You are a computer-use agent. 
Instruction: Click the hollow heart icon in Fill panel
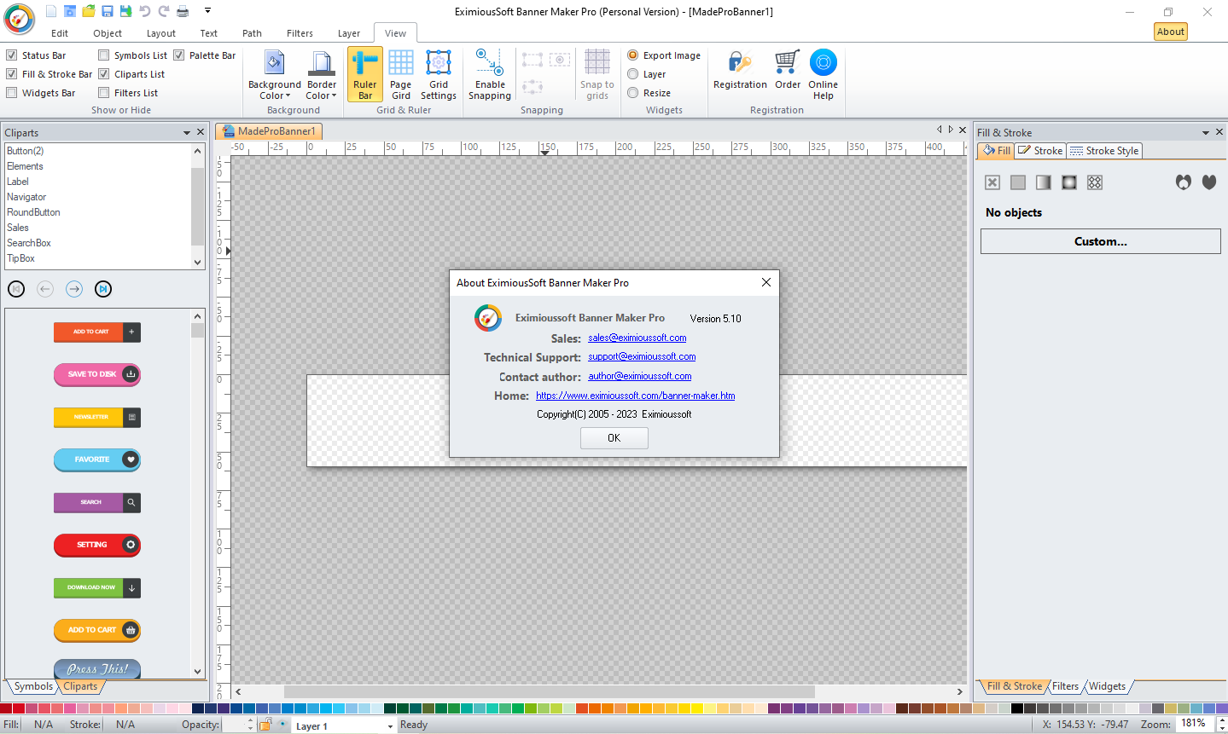(1184, 182)
